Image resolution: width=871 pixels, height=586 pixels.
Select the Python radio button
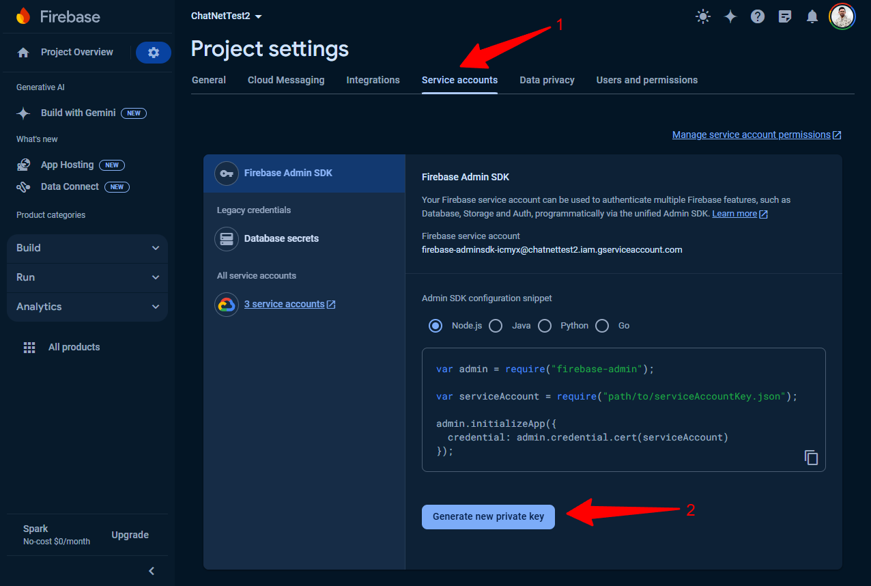pos(545,326)
